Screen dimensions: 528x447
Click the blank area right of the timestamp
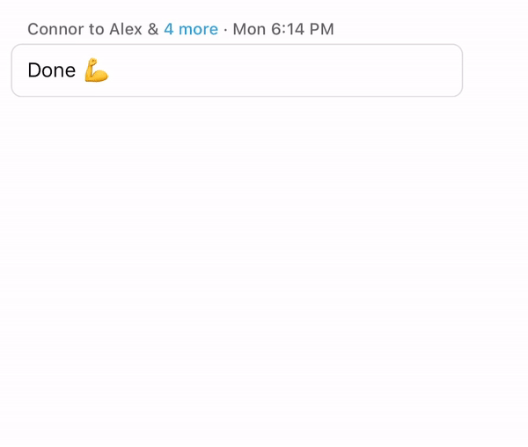422,29
